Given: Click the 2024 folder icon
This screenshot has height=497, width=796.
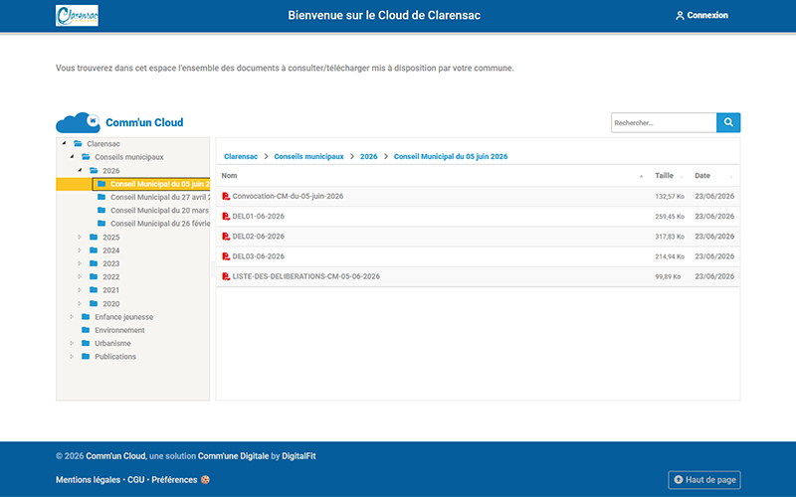Looking at the screenshot, I should pos(94,250).
